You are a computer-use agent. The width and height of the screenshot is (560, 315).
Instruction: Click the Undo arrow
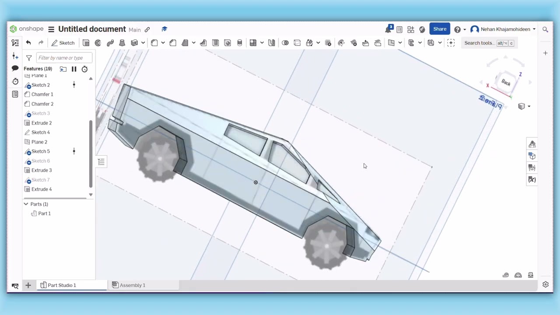click(x=28, y=43)
